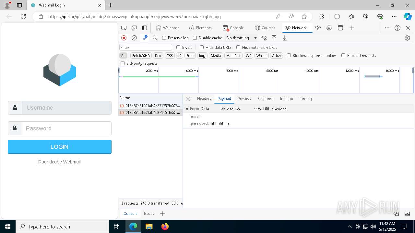Focus the Password field
The height and width of the screenshot is (233, 415).
[x=66, y=128]
